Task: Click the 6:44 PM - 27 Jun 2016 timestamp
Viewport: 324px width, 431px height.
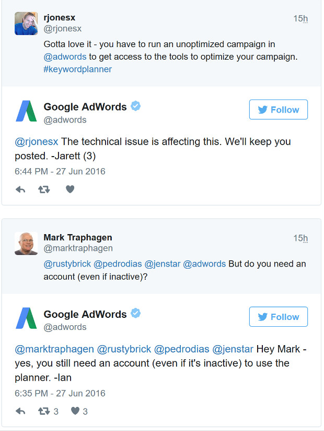Action: pos(60,171)
